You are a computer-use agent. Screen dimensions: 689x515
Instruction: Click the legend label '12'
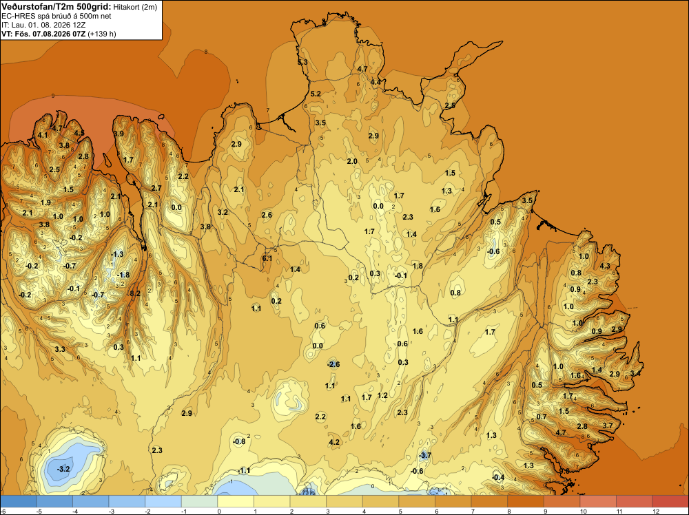click(656, 511)
